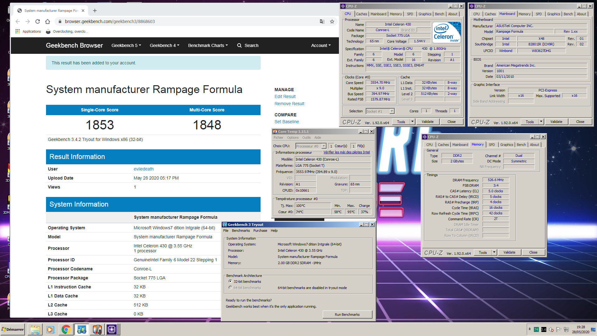Bookmark this page with the star
597x336 pixels.
click(332, 21)
